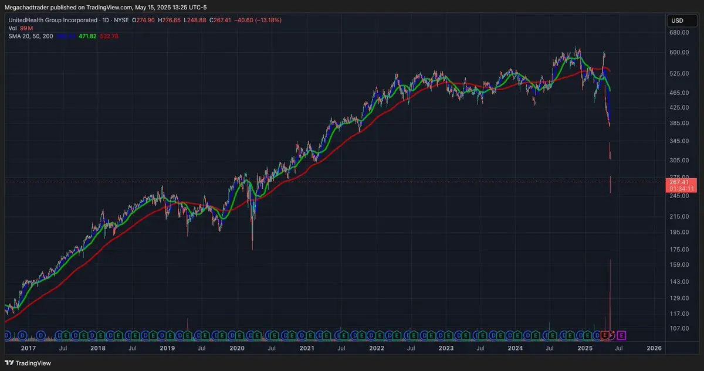
Task: Click the 129.00 price axis label
Action: [679, 298]
